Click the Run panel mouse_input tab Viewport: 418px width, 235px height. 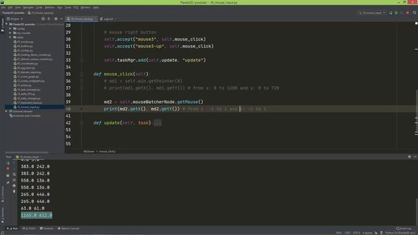[27, 157]
